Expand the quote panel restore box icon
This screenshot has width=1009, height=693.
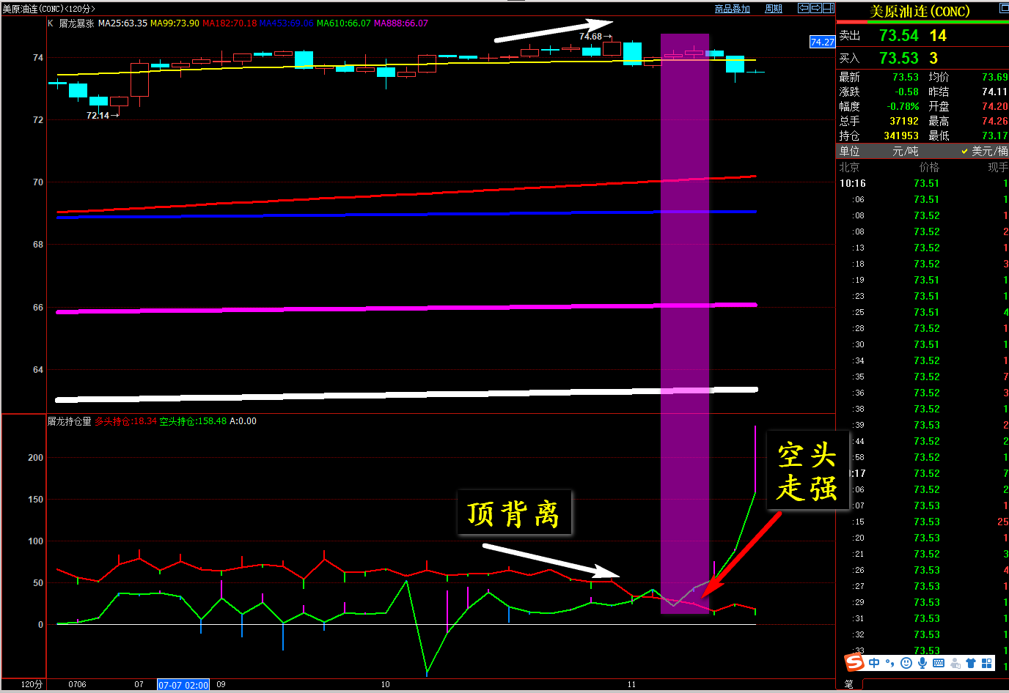(1004, 8)
